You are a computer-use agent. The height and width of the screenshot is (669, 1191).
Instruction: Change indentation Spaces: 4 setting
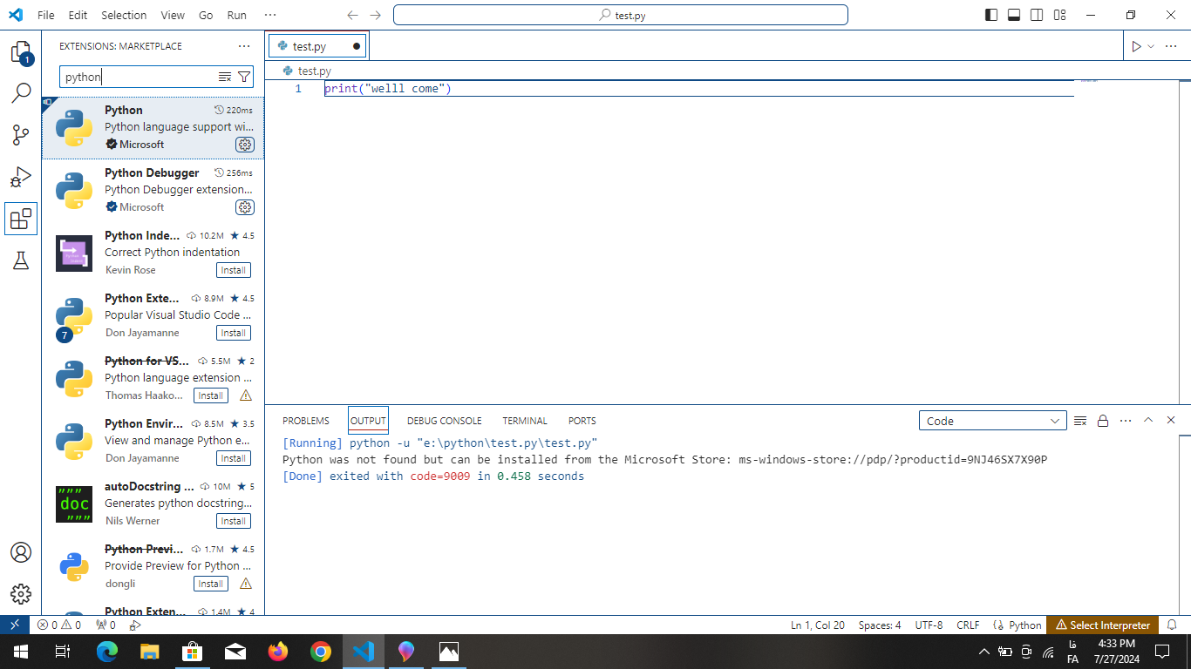pos(880,625)
